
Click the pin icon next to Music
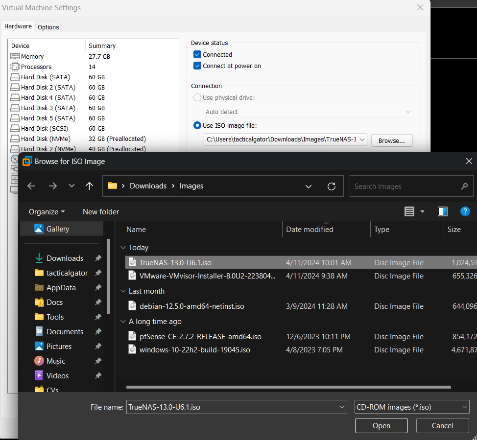click(98, 361)
